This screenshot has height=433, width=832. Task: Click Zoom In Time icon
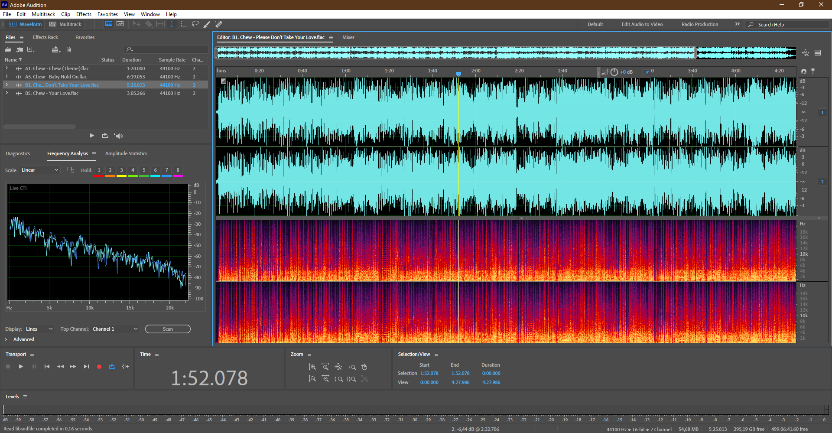[x=325, y=367]
